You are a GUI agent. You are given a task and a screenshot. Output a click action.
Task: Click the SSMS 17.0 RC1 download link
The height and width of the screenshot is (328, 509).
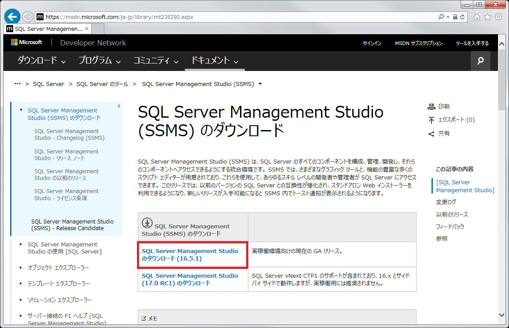(x=190, y=280)
